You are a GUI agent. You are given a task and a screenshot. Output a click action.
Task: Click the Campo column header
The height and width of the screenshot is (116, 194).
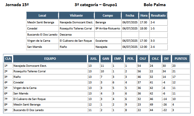[x=108, y=15]
